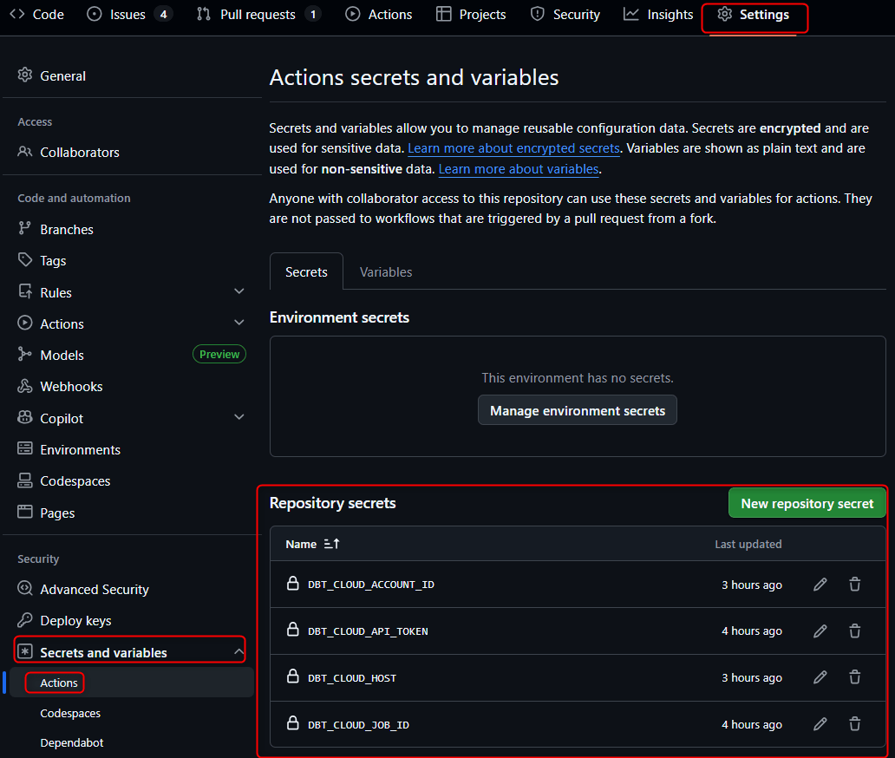
Task: Delete the DBT_CLOUD_API_TOKEN secret via trash icon
Action: pyautogui.click(x=854, y=631)
